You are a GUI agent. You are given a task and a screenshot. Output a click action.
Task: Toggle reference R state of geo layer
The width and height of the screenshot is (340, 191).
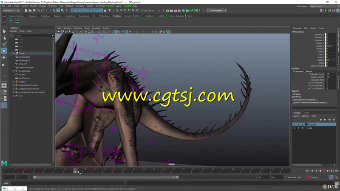303,128
